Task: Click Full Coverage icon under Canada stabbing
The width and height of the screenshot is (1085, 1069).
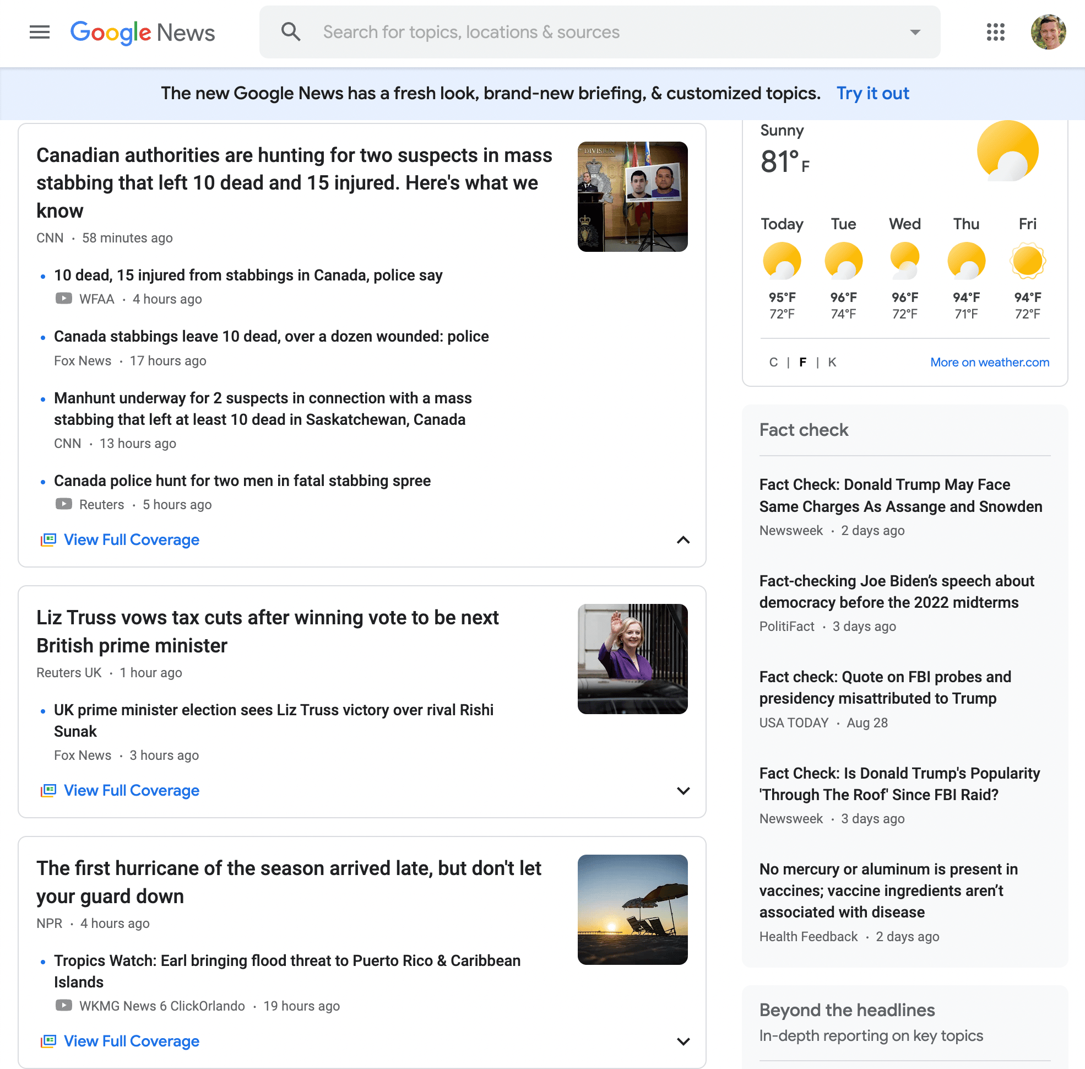Action: click(x=48, y=539)
